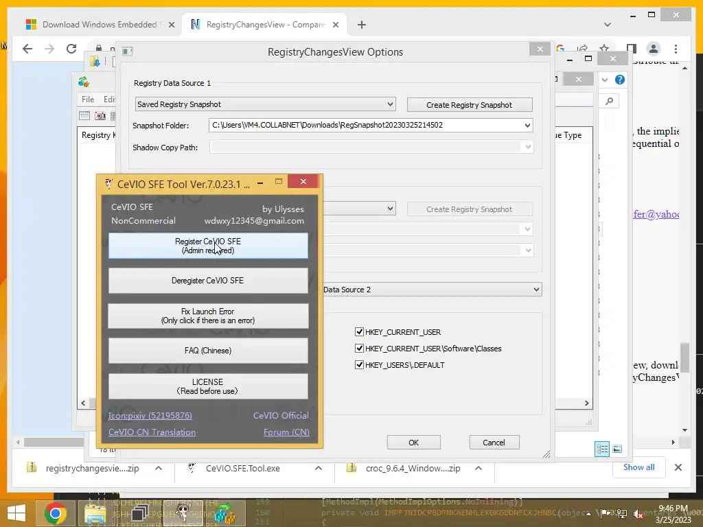The width and height of the screenshot is (703, 527).
Task: Open Chrome profile avatar
Action: (x=654, y=49)
